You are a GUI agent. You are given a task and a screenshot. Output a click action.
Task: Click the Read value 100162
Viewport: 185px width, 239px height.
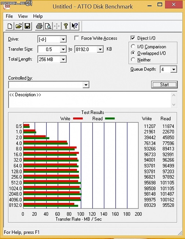pyautogui.click(x=167, y=200)
